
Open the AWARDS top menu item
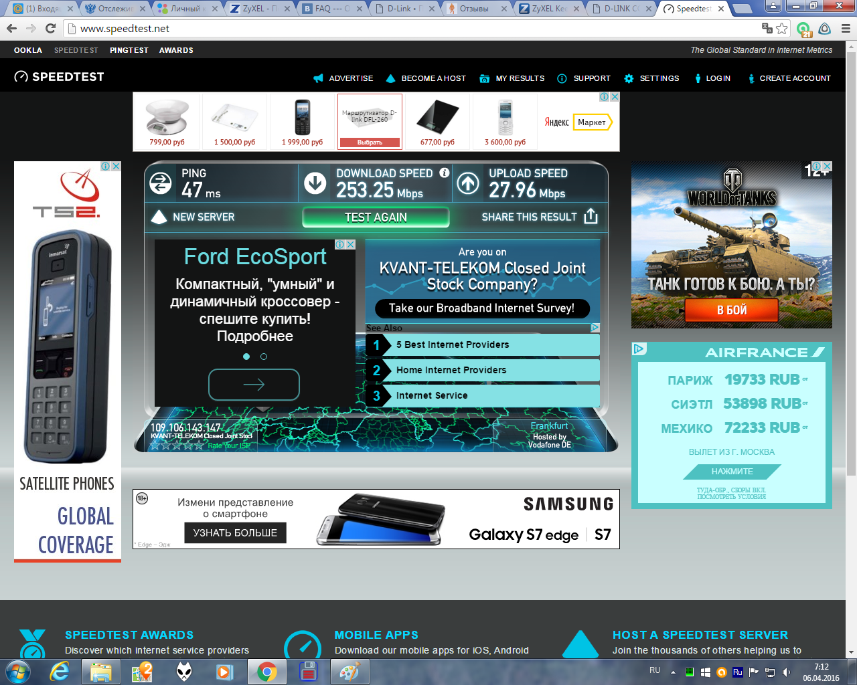pyautogui.click(x=176, y=50)
